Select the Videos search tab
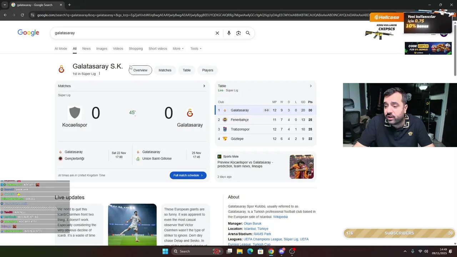The image size is (457, 257). click(118, 49)
